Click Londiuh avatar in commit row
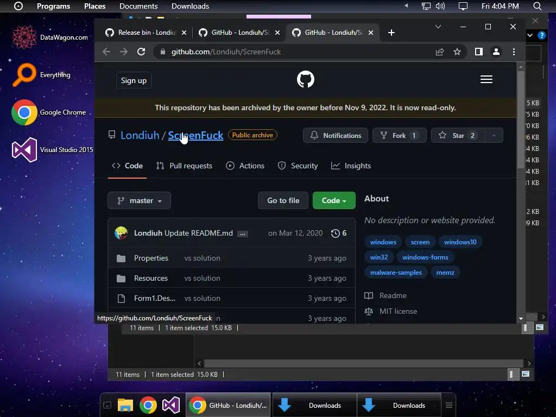556x417 pixels. tap(121, 233)
